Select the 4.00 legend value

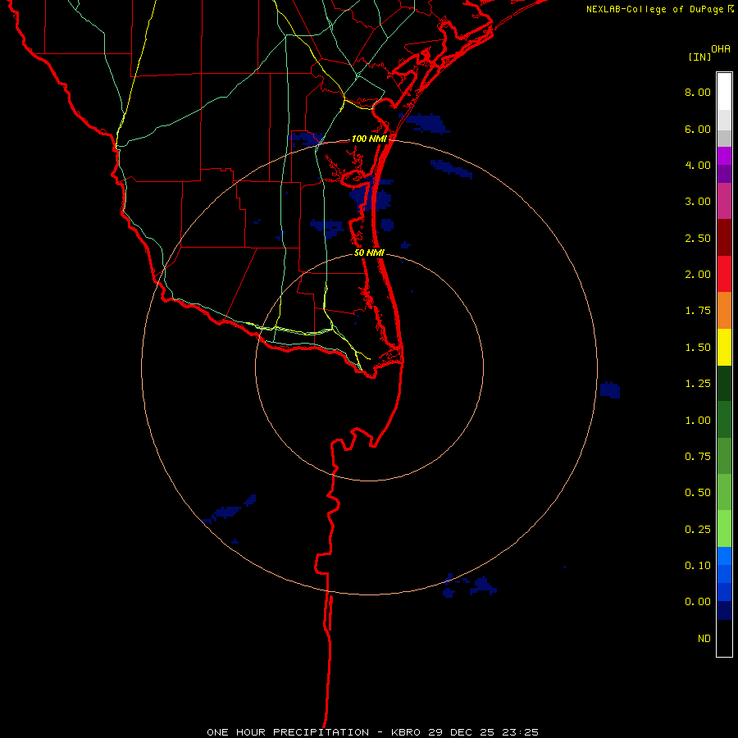click(x=698, y=165)
